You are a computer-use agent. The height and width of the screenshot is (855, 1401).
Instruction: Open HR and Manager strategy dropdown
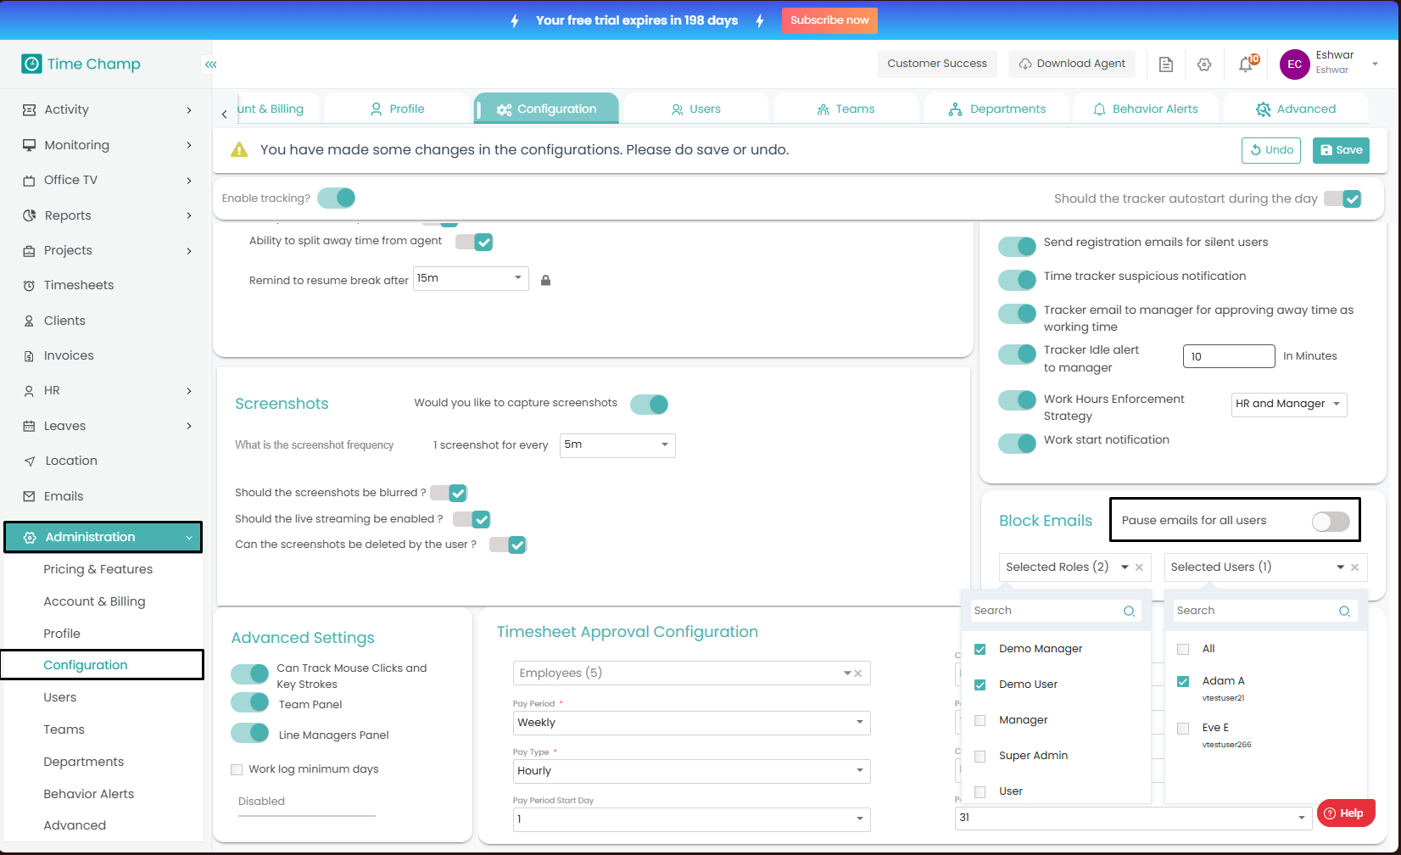1288,405
